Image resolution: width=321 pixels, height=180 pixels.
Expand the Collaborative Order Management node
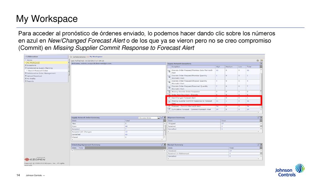(26, 73)
